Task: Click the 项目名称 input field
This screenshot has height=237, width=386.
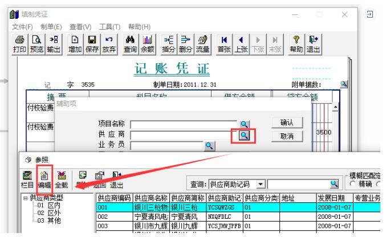Action: [184, 124]
